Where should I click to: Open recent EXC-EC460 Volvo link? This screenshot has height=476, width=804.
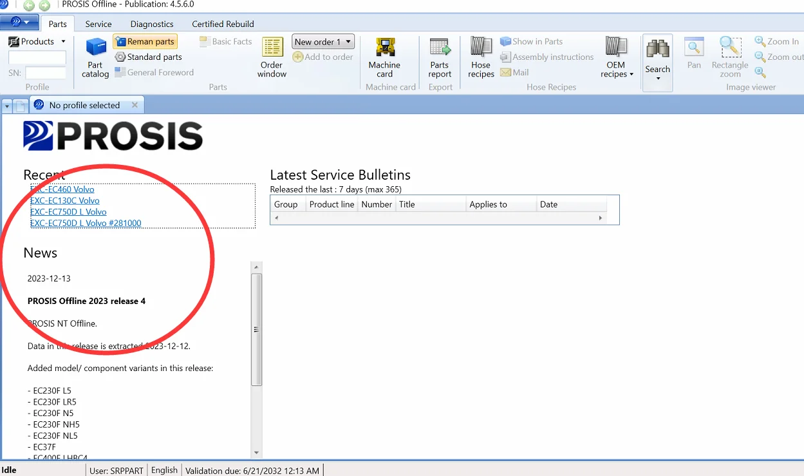(62, 189)
